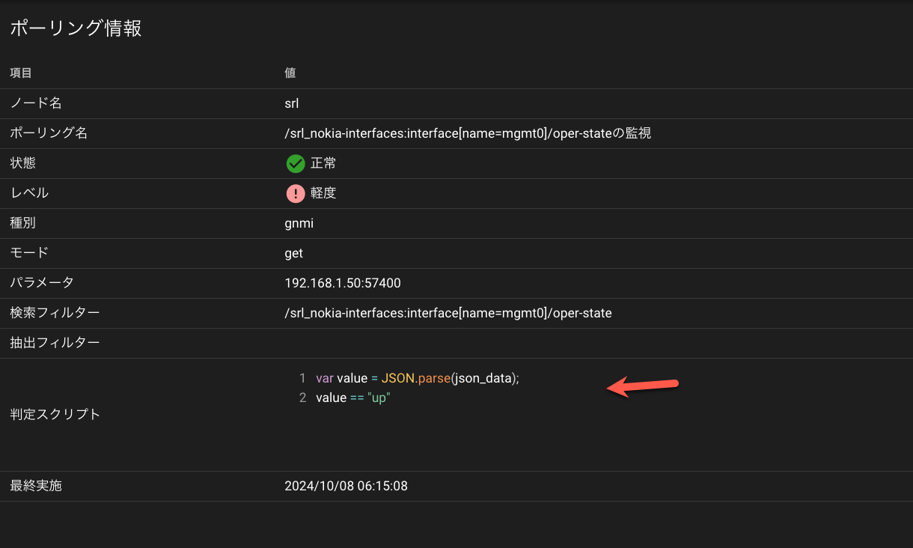Click the 状態 row label
The width and height of the screenshot is (913, 548).
pos(22,163)
